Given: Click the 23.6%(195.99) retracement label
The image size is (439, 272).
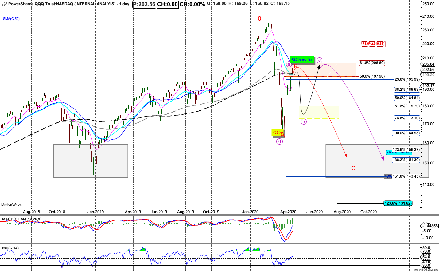Looking at the screenshot, I should [407, 79].
